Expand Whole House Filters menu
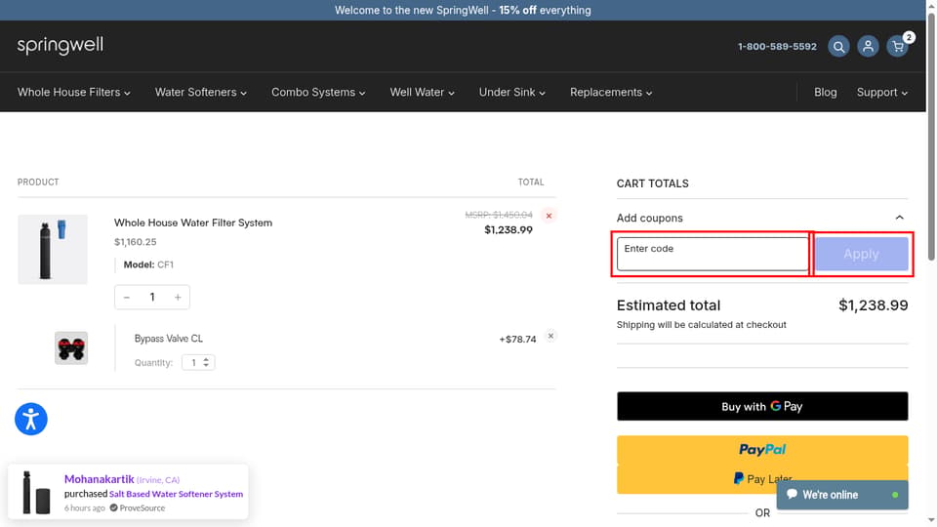 click(x=73, y=92)
